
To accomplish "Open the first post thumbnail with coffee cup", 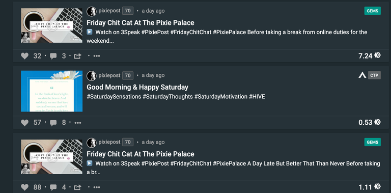I will coord(51,25).
